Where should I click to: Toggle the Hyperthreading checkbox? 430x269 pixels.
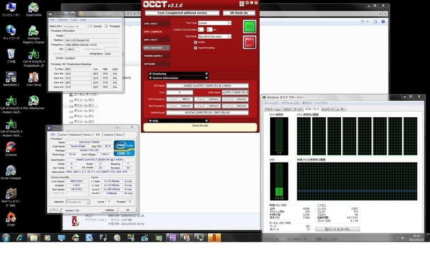tap(195, 48)
